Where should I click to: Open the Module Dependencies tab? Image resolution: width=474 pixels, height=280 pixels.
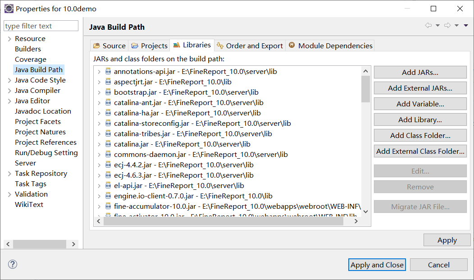pos(330,46)
